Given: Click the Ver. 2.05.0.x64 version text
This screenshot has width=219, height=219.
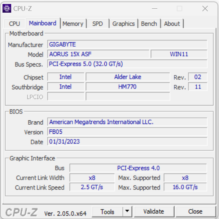Looking at the screenshot, I should tap(65, 214).
